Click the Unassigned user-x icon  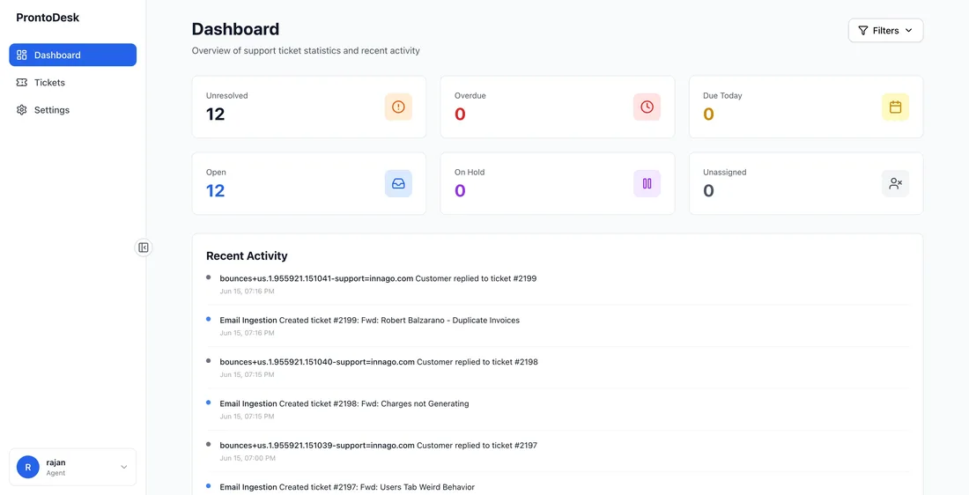tap(896, 183)
